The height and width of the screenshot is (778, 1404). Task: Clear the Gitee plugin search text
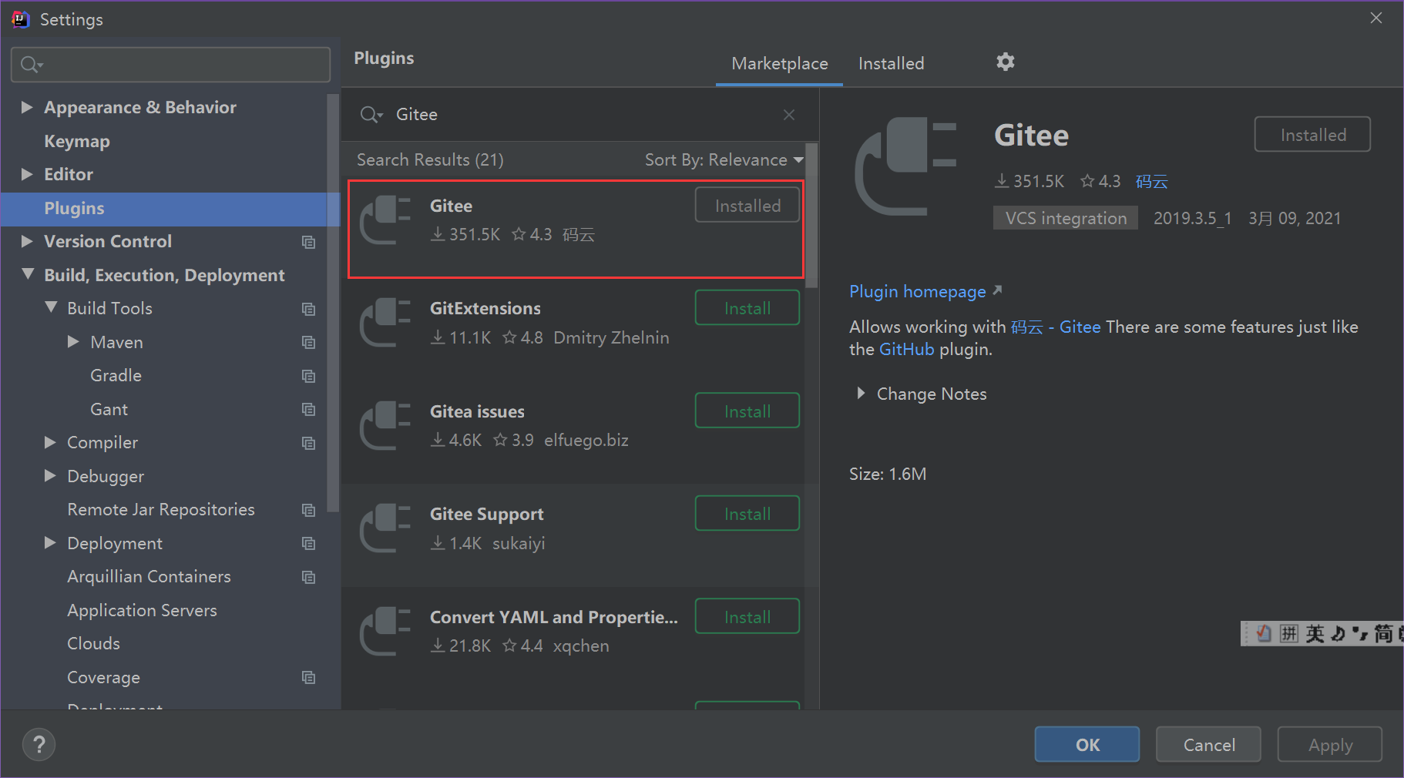789,115
